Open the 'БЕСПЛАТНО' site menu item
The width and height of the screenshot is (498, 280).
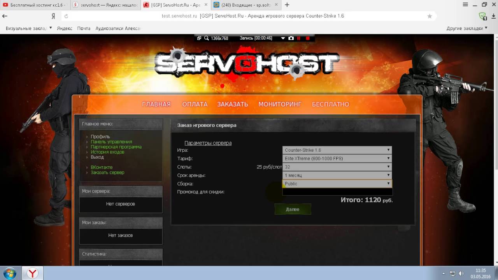coord(331,104)
